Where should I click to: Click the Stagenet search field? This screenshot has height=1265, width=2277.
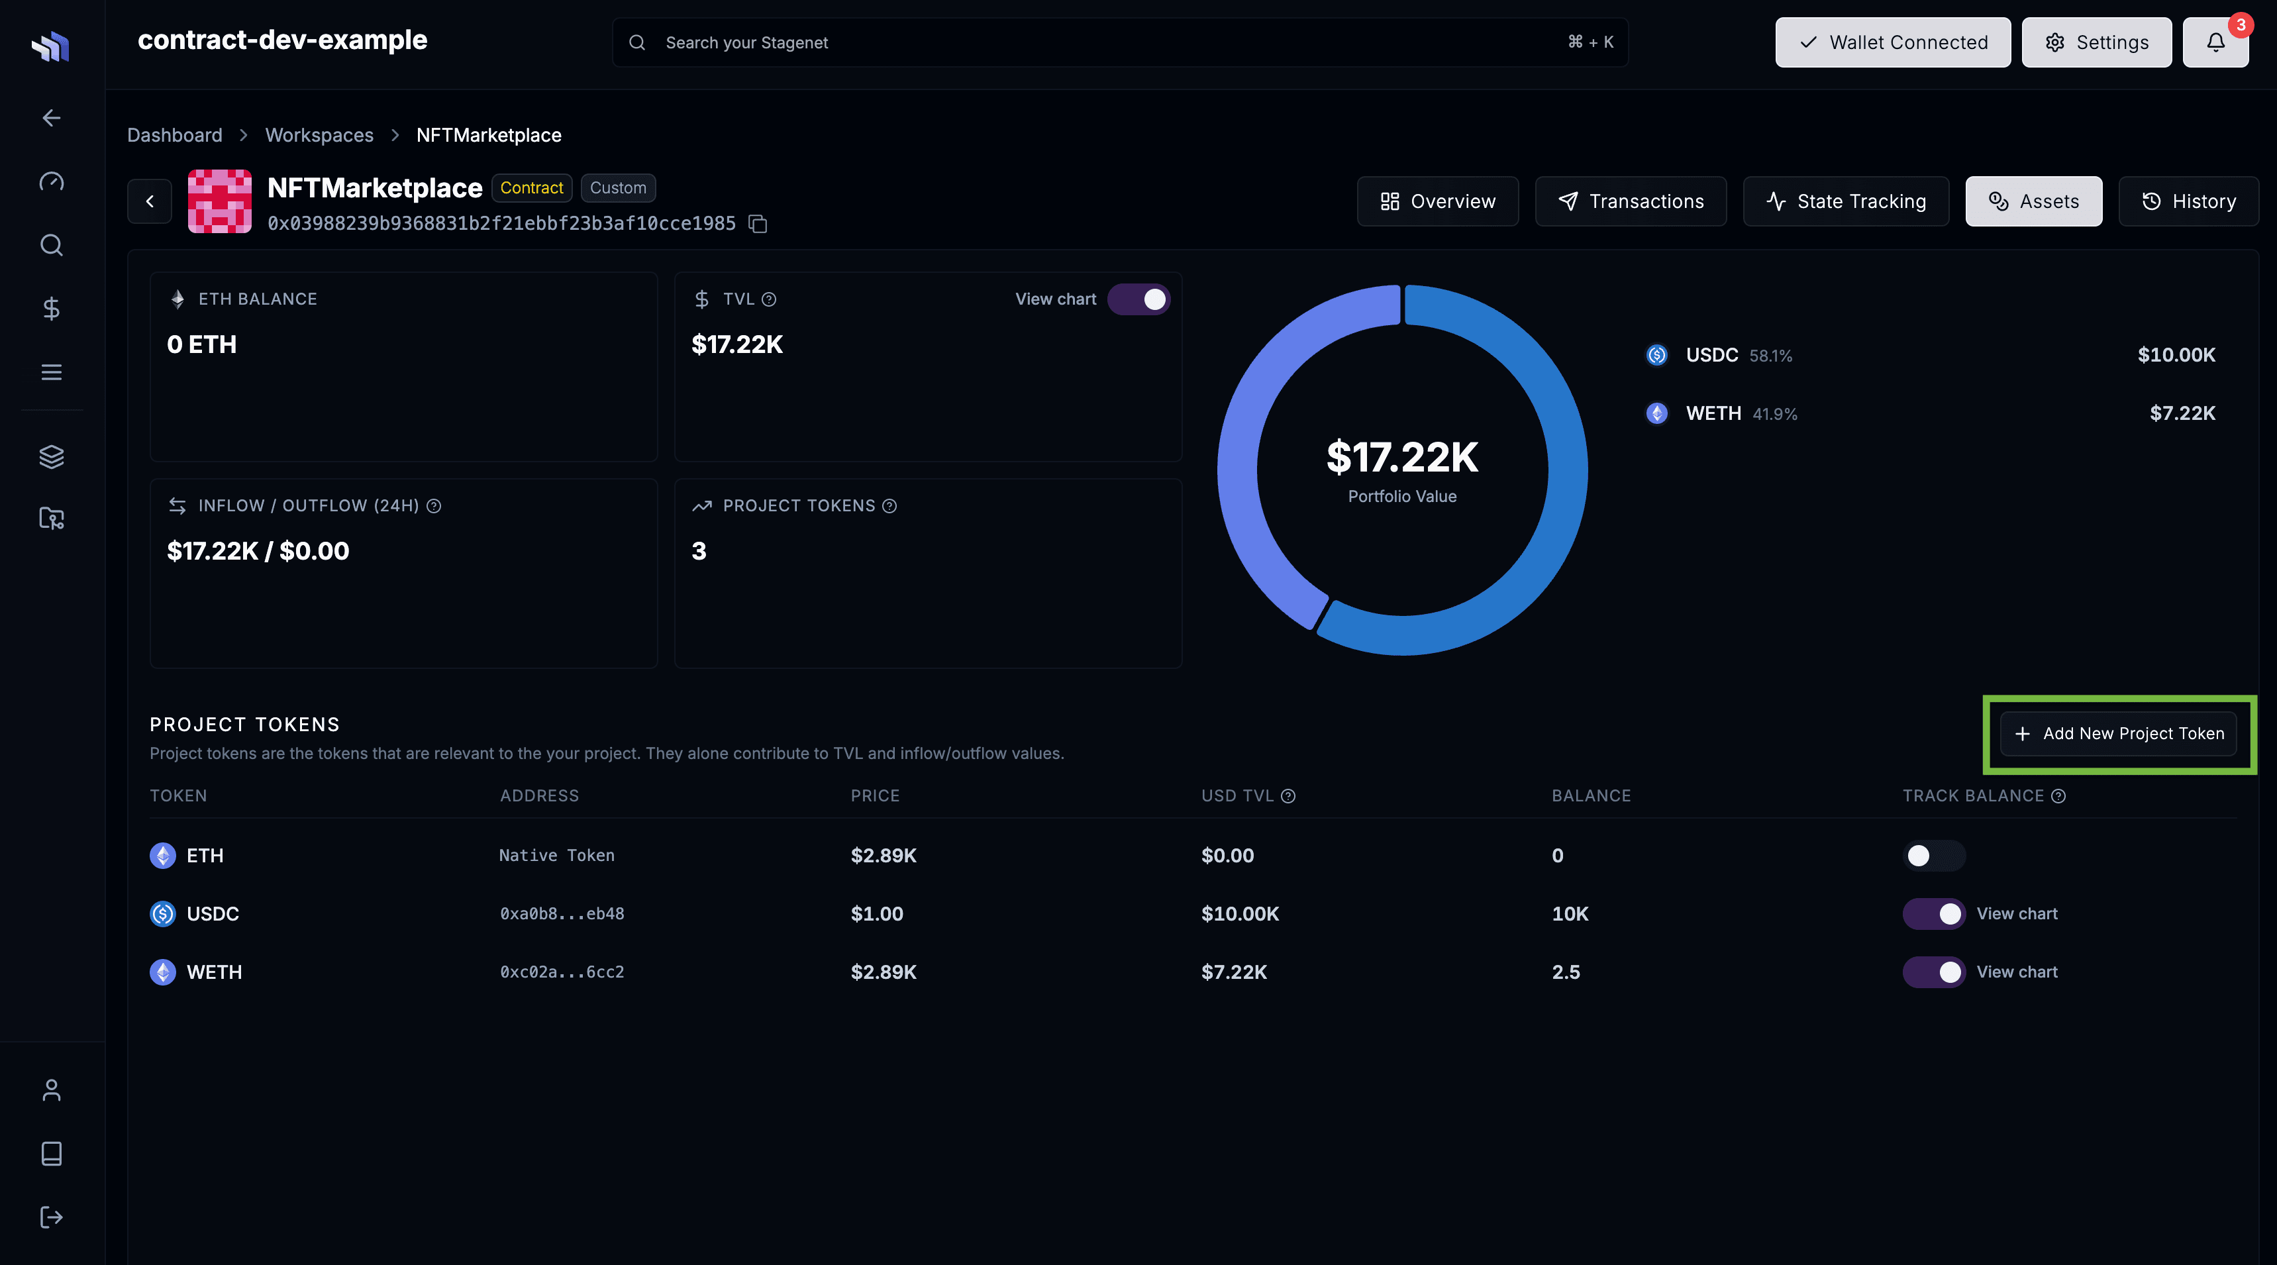coord(1118,42)
